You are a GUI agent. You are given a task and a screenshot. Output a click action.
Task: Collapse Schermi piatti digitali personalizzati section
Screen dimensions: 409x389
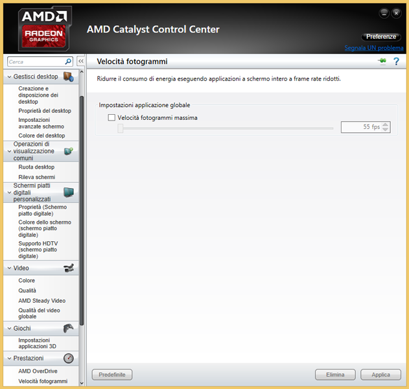click(x=9, y=193)
